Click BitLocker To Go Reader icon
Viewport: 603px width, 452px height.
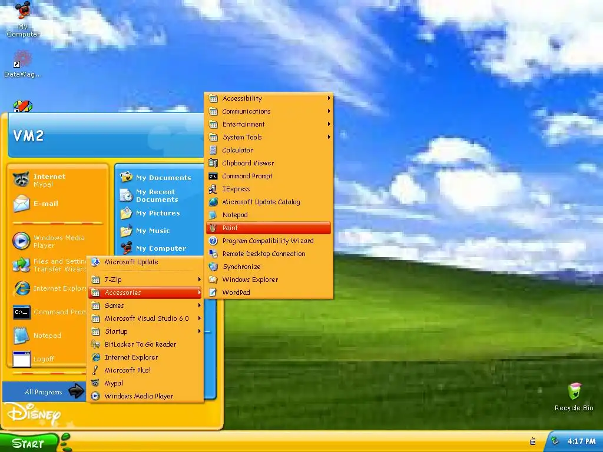click(x=95, y=344)
